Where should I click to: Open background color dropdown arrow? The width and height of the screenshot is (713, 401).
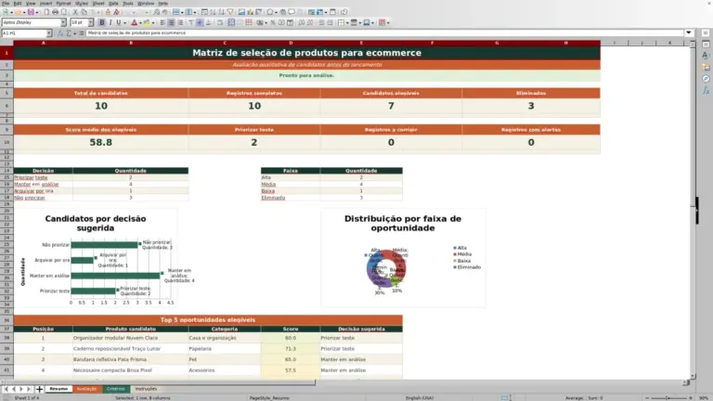[153, 22]
